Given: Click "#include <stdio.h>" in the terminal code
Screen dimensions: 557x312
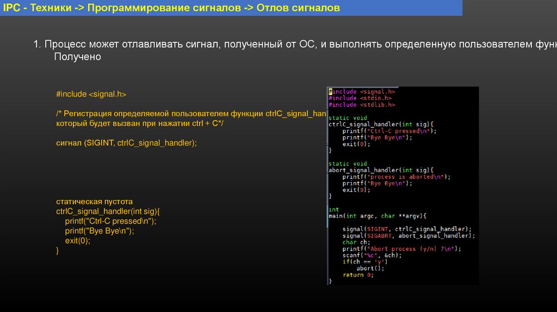Looking at the screenshot, I should [360, 98].
